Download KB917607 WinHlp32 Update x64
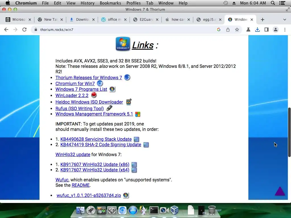Image resolution: width=291 pixels, height=218 pixels. (95, 170)
